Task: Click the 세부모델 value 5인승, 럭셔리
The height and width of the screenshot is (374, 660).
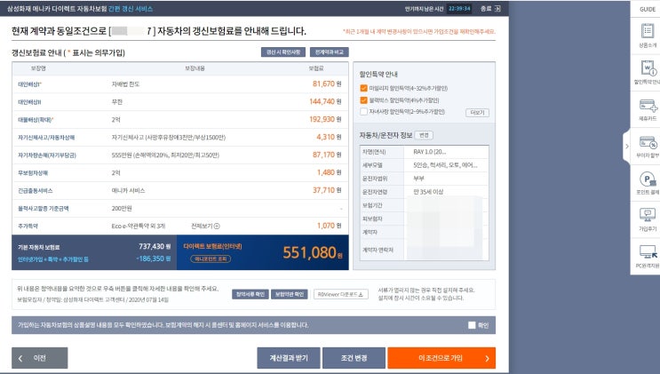Action: (x=445, y=165)
